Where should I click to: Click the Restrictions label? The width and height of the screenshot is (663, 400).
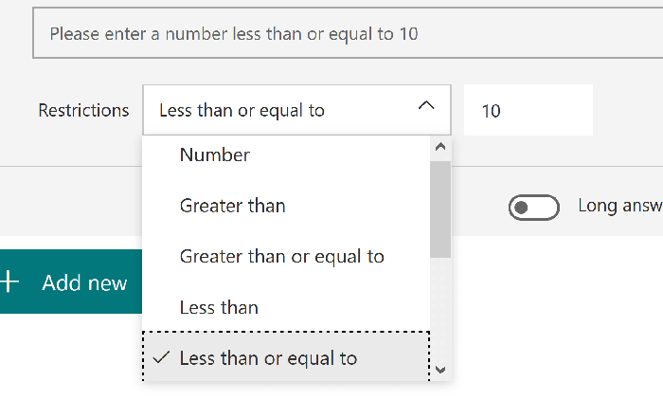83,111
